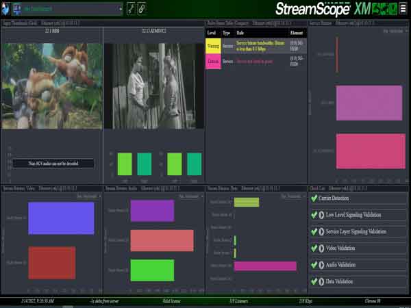Click the olive bar in data bitrates chart
The image size is (411, 308).
pos(247,202)
